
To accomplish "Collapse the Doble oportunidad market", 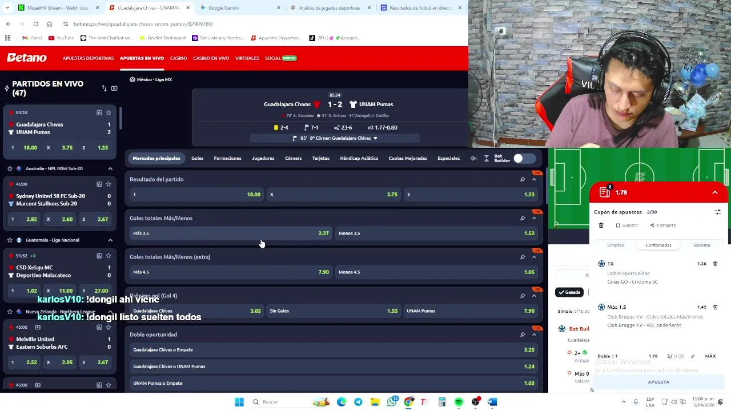I will coord(534,335).
